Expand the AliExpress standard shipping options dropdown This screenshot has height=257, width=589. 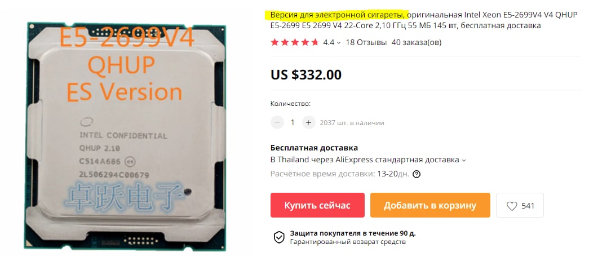point(463,161)
